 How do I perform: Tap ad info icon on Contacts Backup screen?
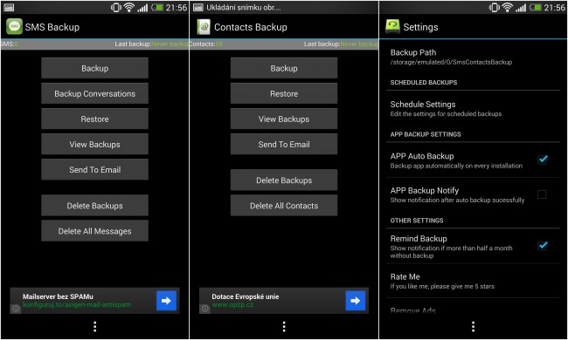(205, 309)
